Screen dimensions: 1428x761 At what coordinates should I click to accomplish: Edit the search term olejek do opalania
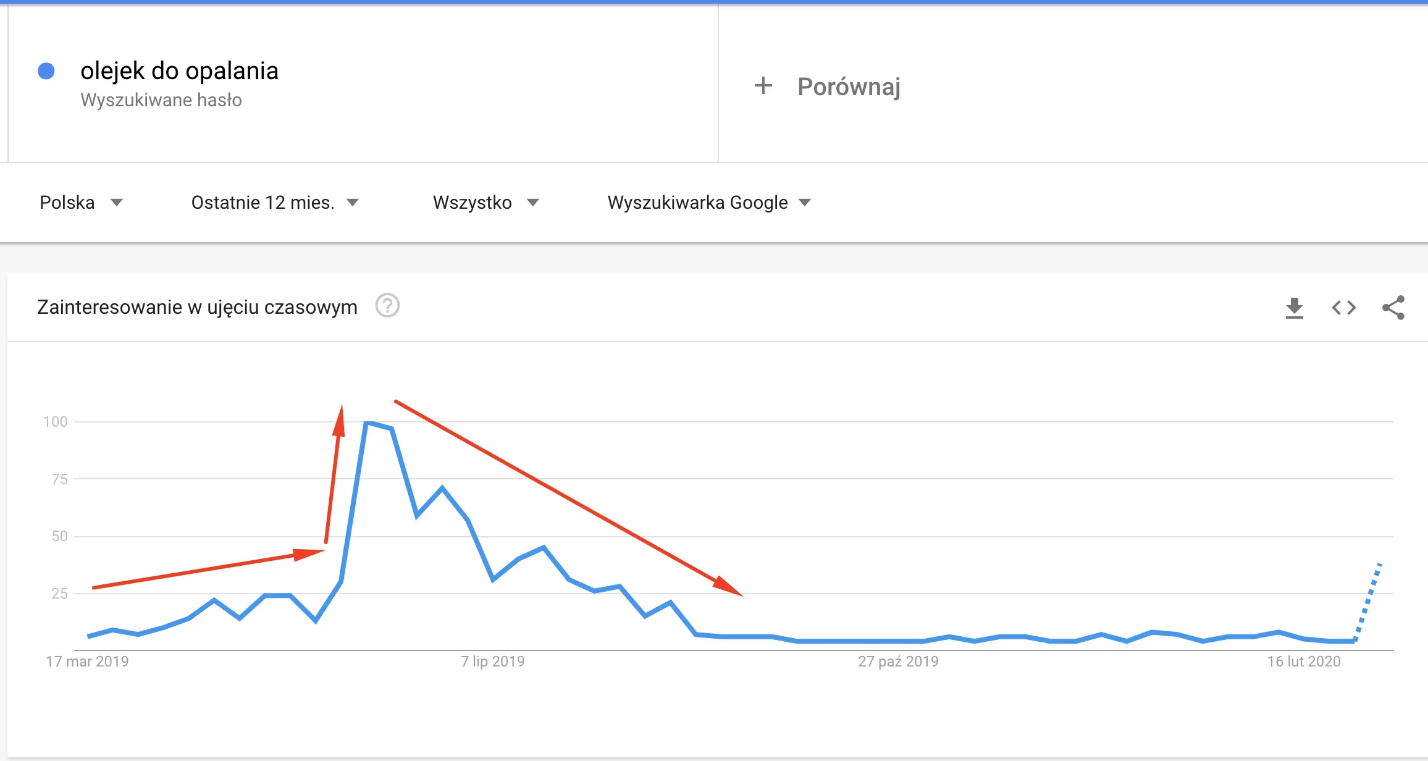[x=179, y=71]
